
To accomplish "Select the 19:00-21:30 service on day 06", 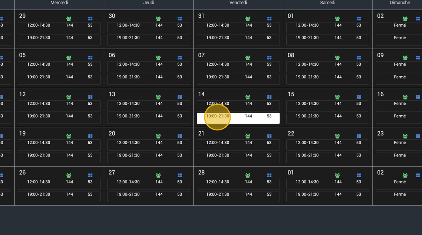I will pyautogui.click(x=148, y=80).
